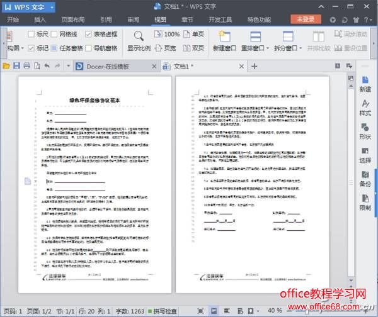
Task: Click the 未登录 sign-in button
Action: coord(306,19)
